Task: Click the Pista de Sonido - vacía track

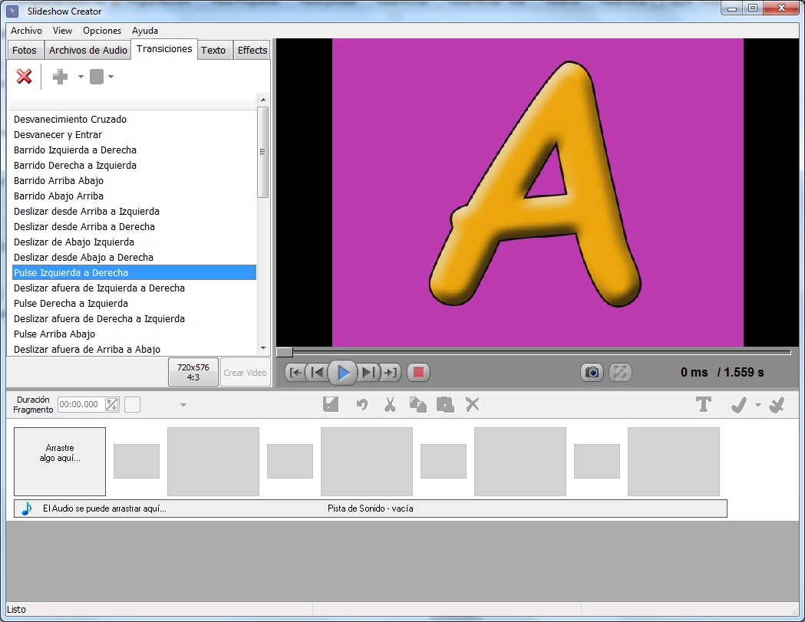Action: [370, 508]
